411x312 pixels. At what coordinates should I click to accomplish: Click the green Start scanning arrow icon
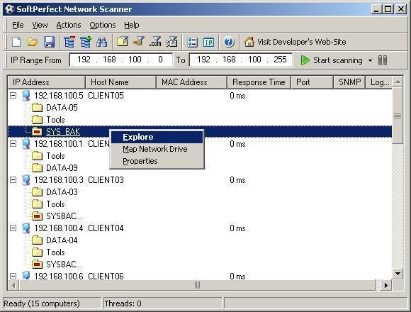click(x=305, y=60)
